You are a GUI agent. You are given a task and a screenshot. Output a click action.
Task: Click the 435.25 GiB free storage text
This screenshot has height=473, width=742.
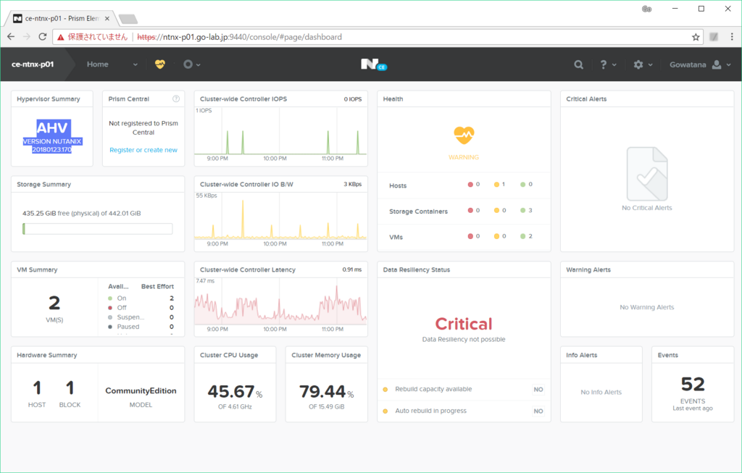81,214
